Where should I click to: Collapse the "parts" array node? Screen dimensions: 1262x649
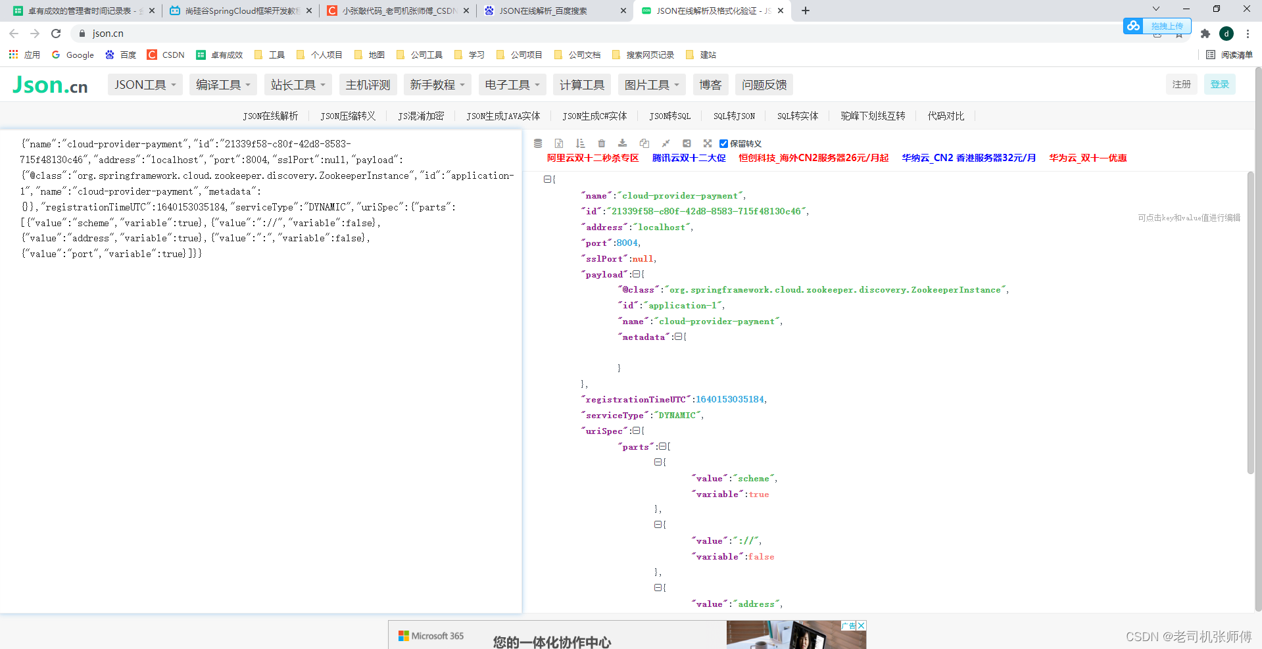coord(662,446)
